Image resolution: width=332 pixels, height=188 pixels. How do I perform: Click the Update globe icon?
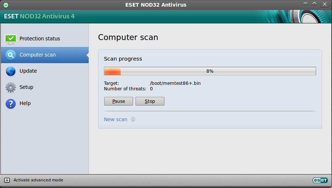11,71
